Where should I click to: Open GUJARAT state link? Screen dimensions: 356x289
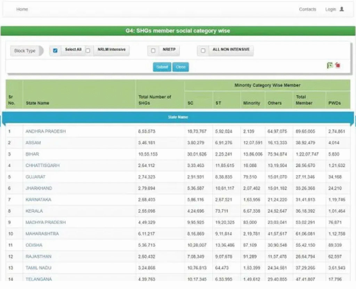[x=35, y=177]
